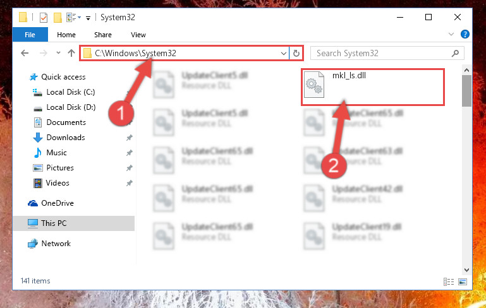Image resolution: width=486 pixels, height=308 pixels.
Task: Click the Up one level arrow
Action: pos(71,53)
